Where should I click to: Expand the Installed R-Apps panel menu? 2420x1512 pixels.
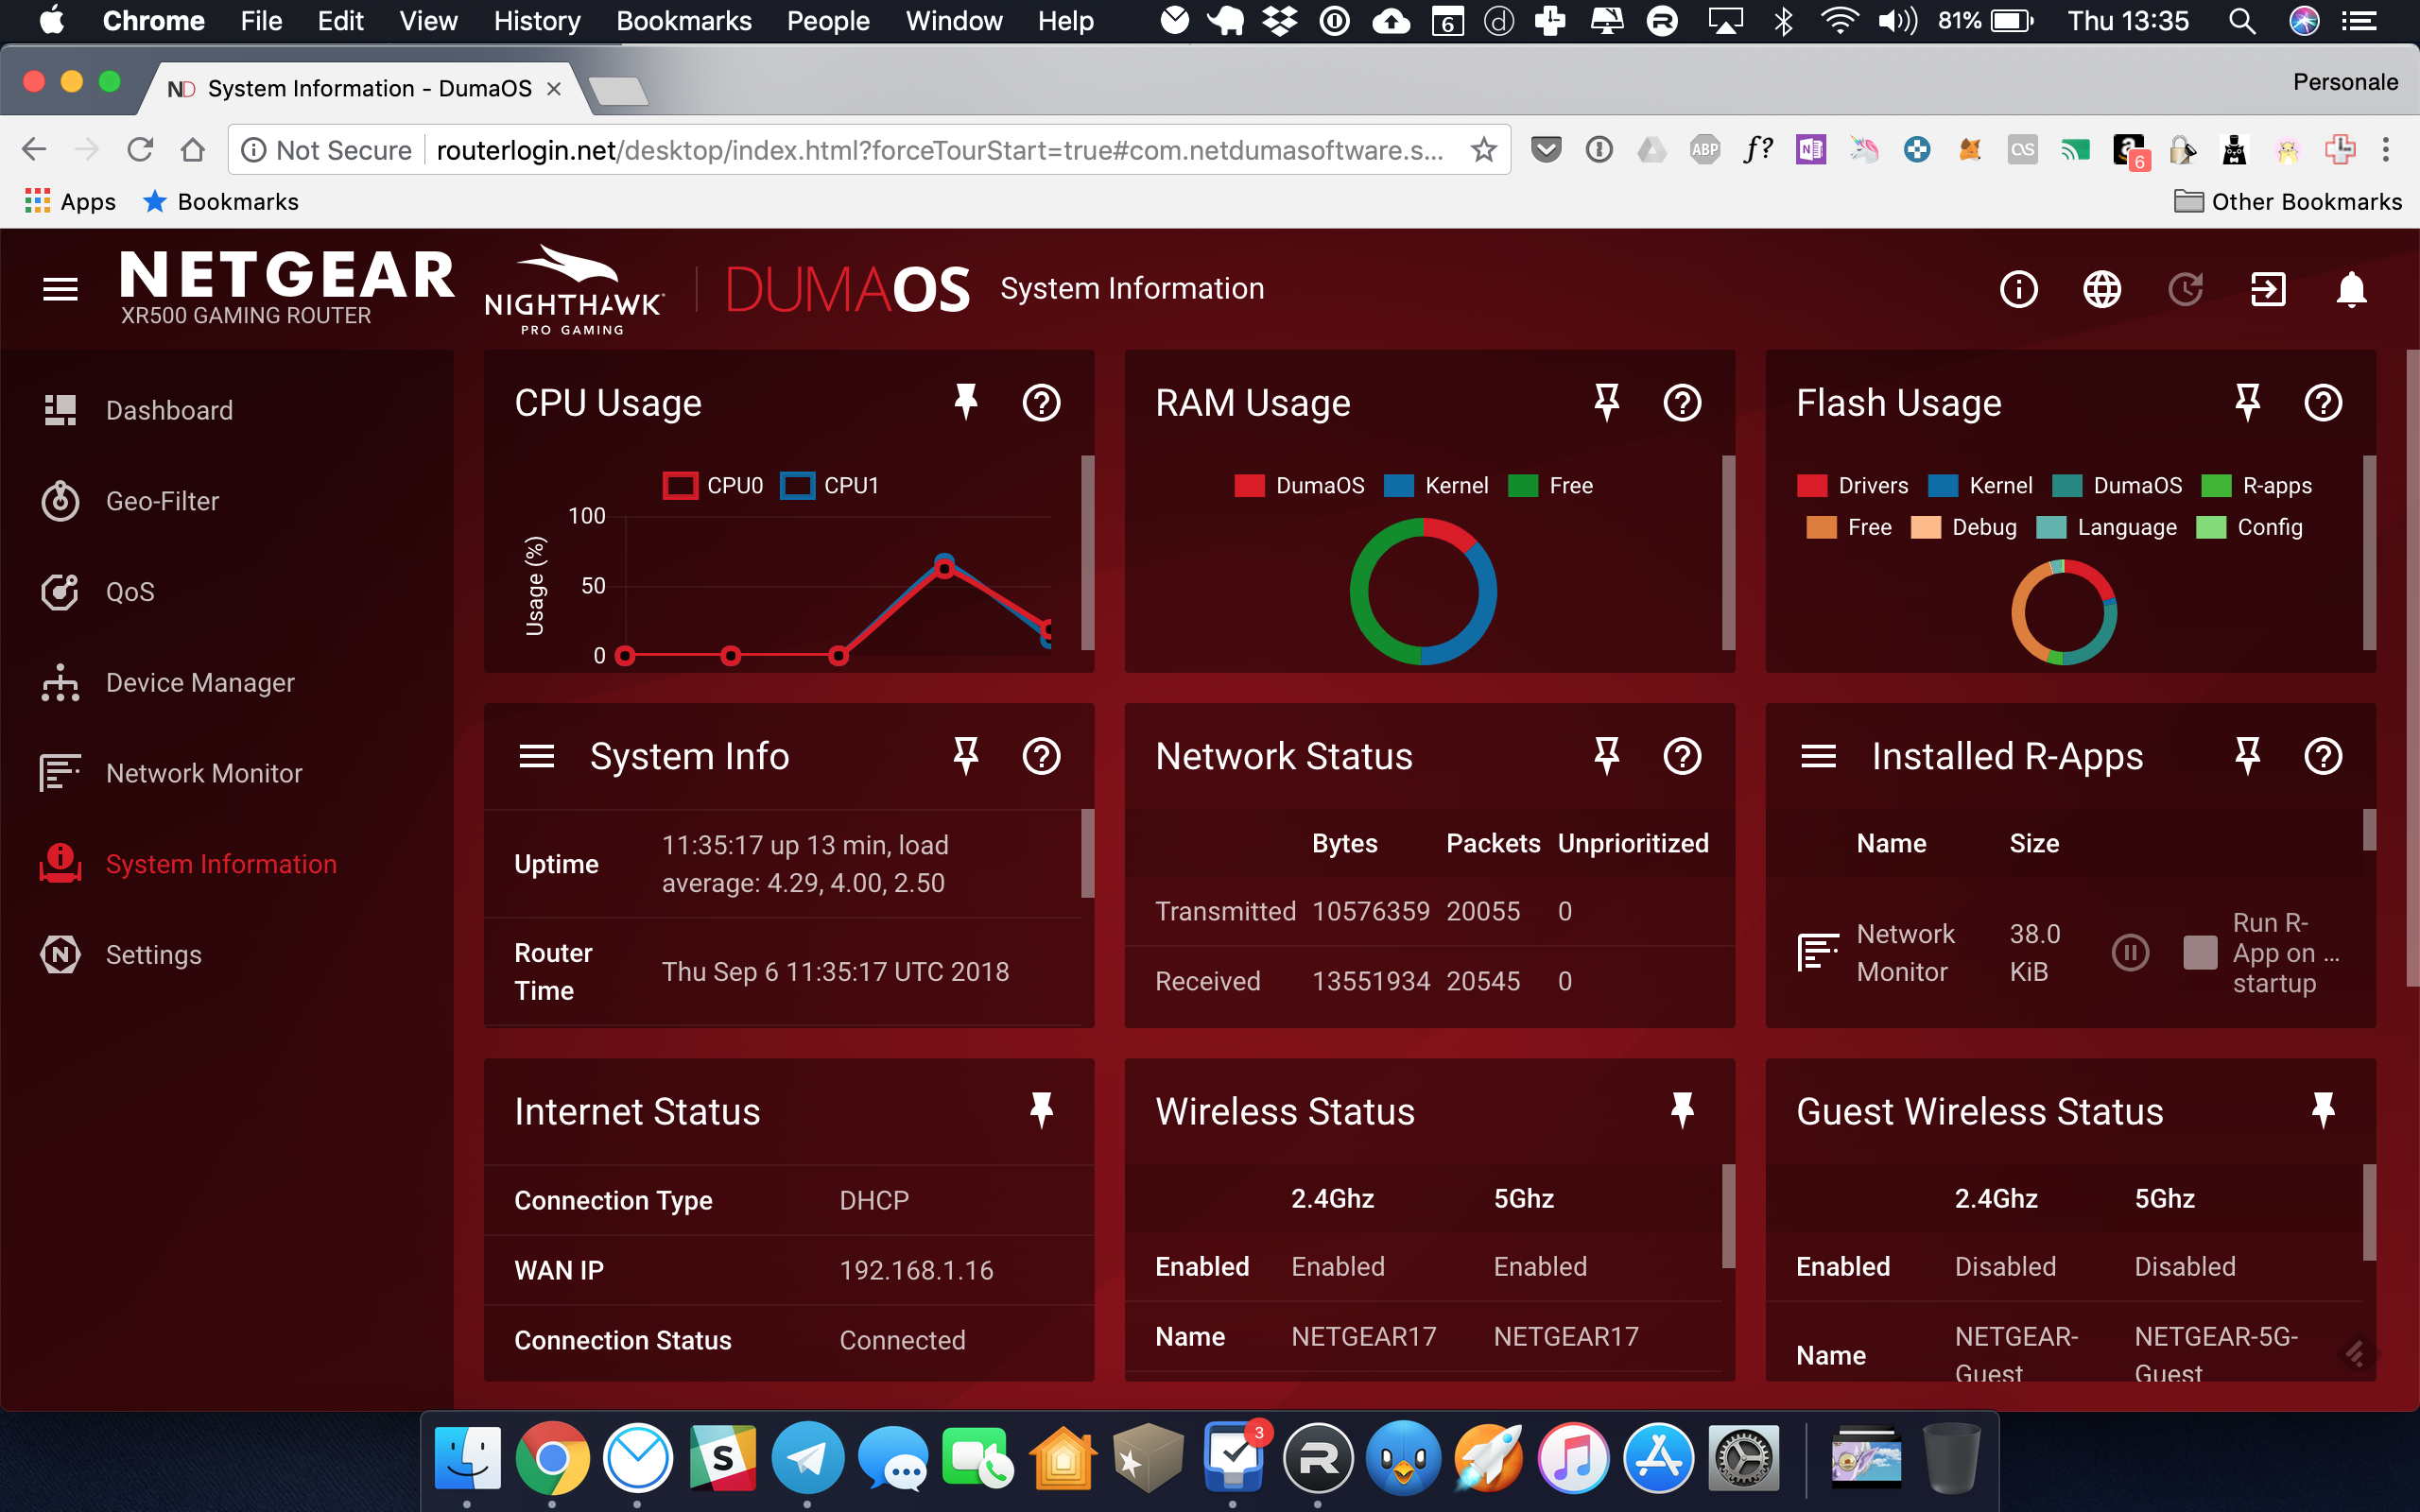pyautogui.click(x=1818, y=757)
